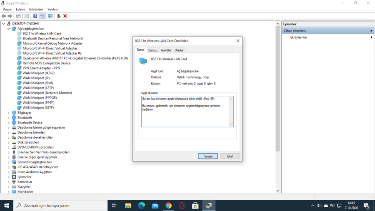
Task: Expand the Disk sürücüleri category
Action: pyautogui.click(x=9, y=142)
